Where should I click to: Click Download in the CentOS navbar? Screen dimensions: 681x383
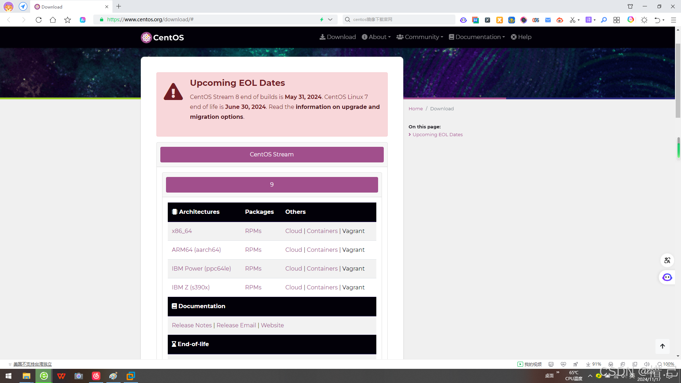click(x=338, y=37)
